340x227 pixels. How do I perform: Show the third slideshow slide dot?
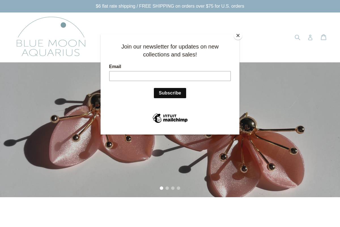click(x=173, y=188)
